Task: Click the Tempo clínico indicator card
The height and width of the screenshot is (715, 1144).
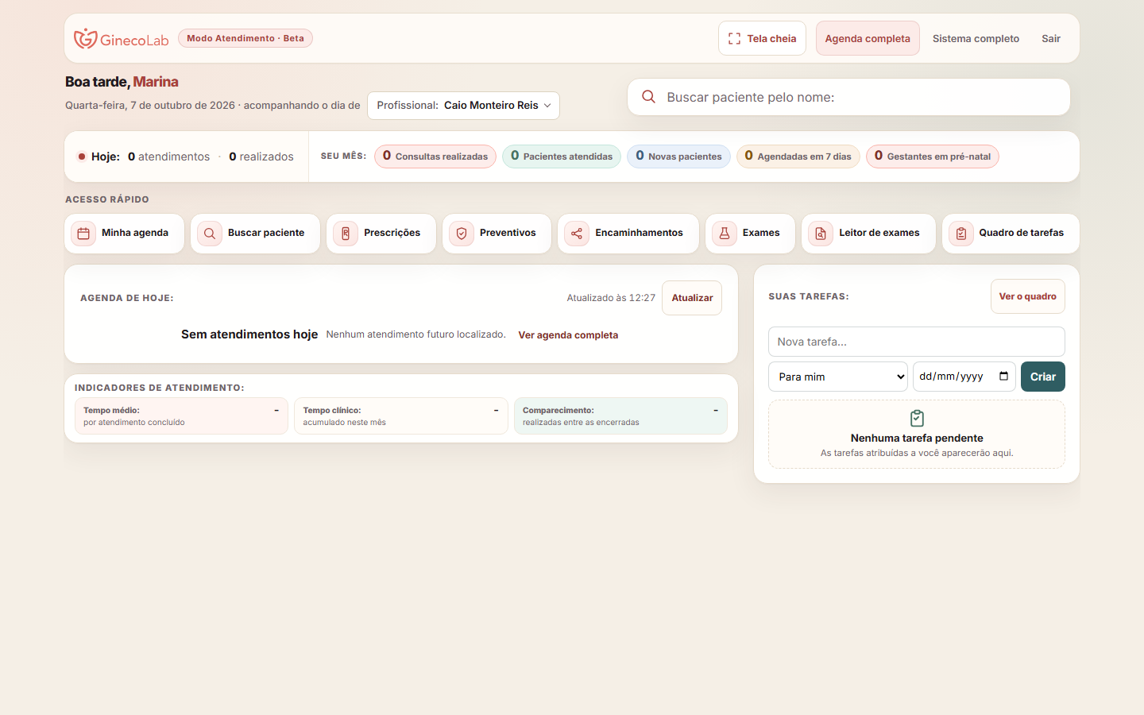Action: (401, 416)
